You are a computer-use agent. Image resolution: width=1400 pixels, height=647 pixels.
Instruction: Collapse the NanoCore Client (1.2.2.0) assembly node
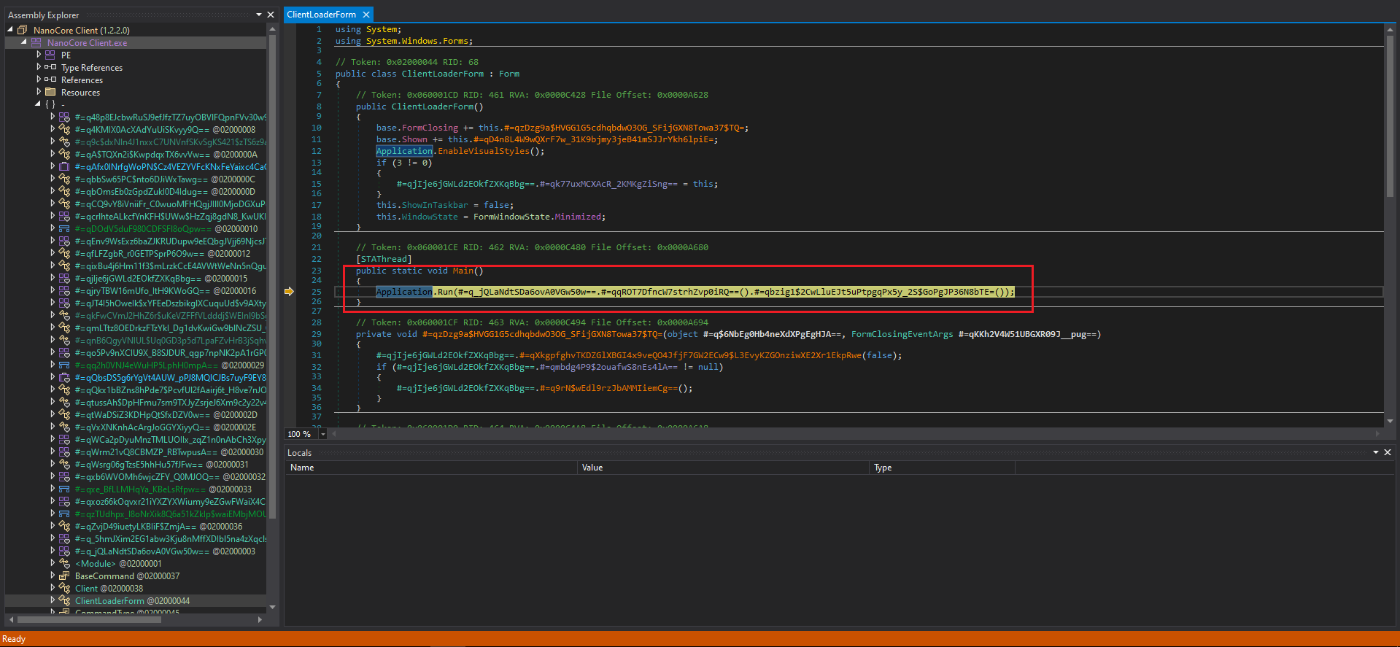10,30
